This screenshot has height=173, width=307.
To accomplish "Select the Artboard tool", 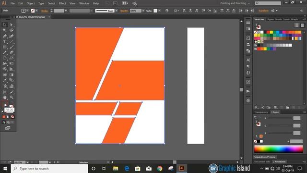I will [x=5, y=92].
